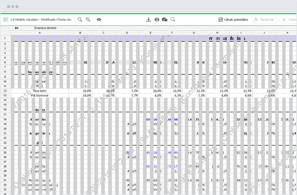
Task: Select row 12 header
Action: 5,91
